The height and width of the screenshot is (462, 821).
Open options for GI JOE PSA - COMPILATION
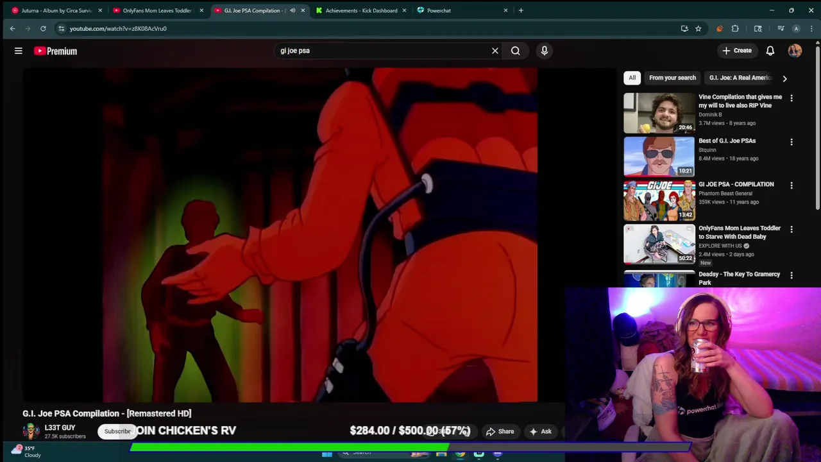791,185
